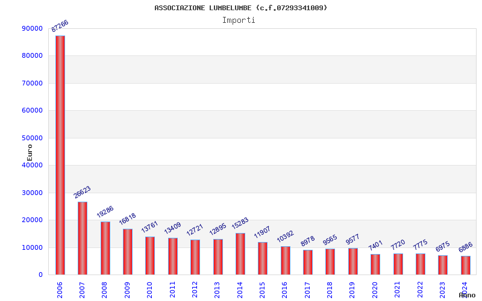Screen dimensions: 482x301
Task: Click the 2006 x-axis year label
Action: (x=60, y=290)
